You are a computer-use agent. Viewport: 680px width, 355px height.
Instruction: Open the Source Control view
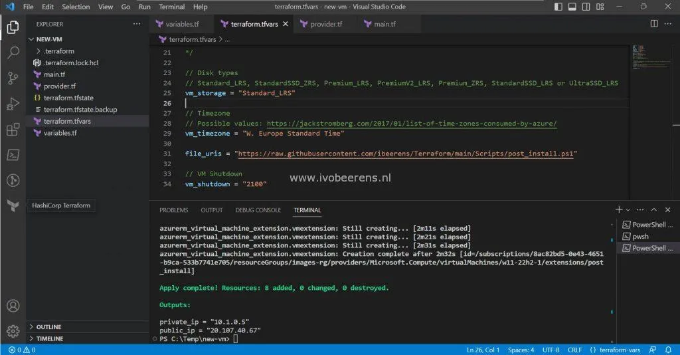[13, 78]
